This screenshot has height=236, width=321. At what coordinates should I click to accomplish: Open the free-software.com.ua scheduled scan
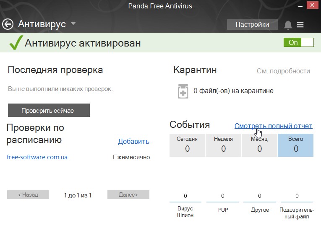click(x=37, y=157)
